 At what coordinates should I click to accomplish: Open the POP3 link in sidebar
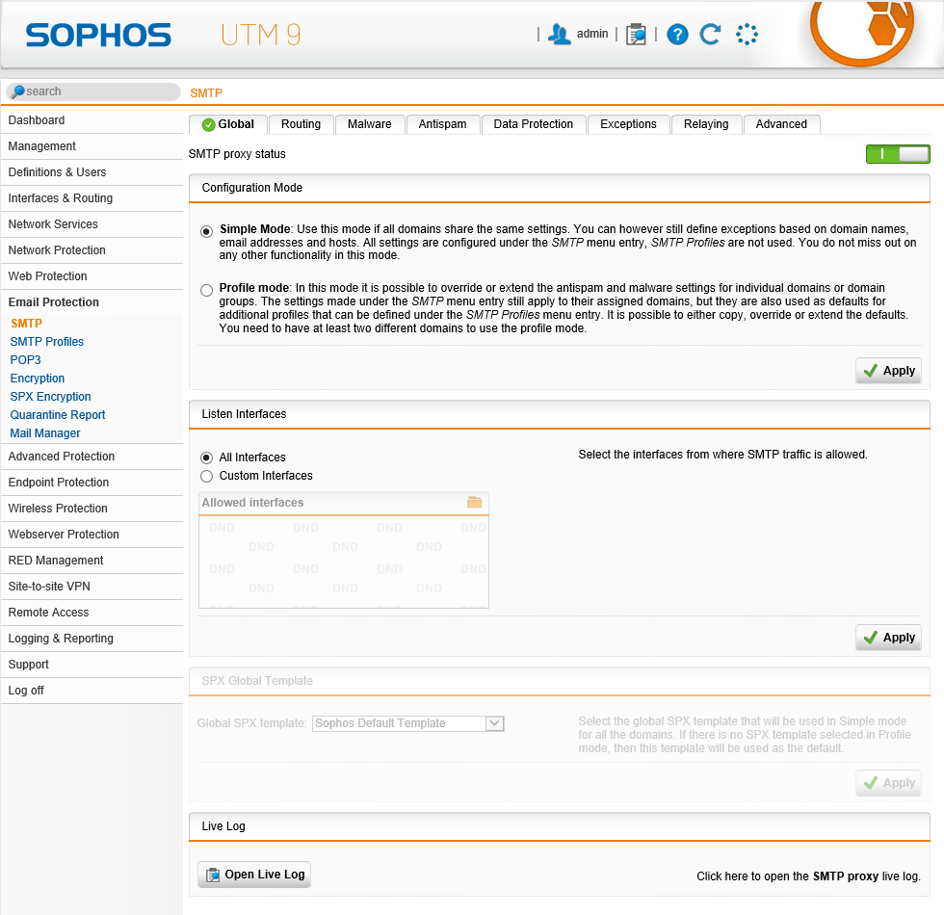(x=25, y=360)
